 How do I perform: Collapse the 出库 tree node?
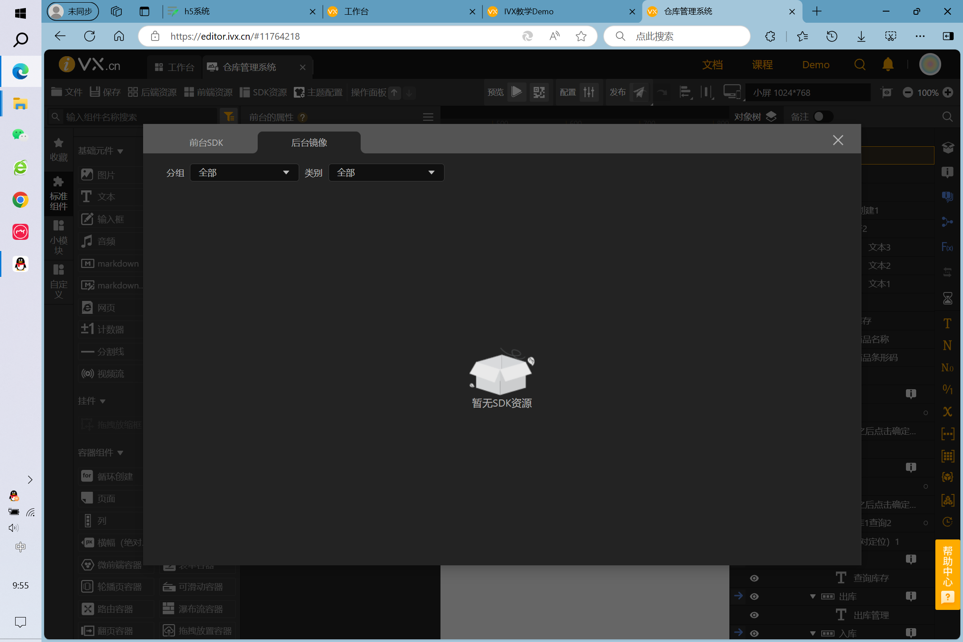(813, 596)
